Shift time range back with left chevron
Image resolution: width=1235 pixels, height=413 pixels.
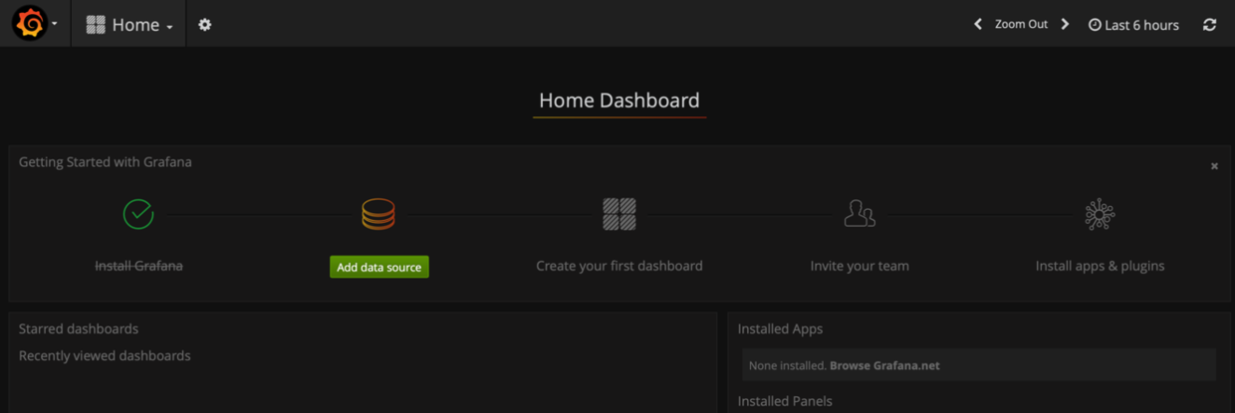pos(978,24)
